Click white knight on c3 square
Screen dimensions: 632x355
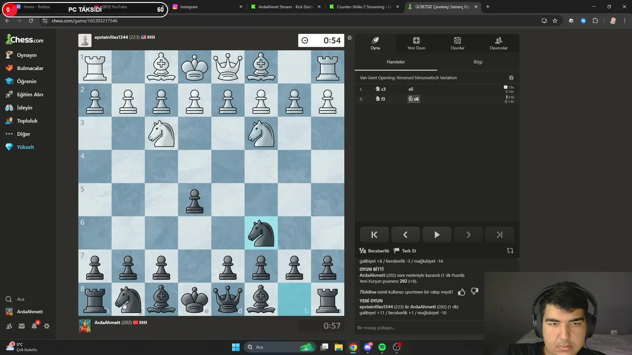pyautogui.click(x=261, y=133)
